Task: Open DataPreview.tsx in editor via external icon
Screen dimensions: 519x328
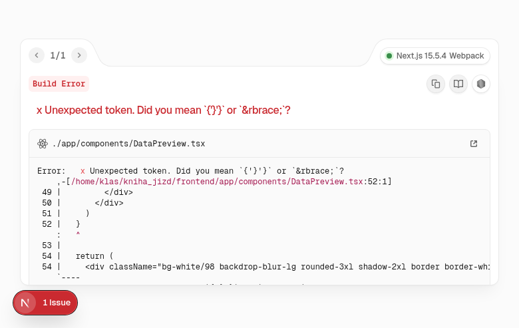Action: click(x=474, y=144)
